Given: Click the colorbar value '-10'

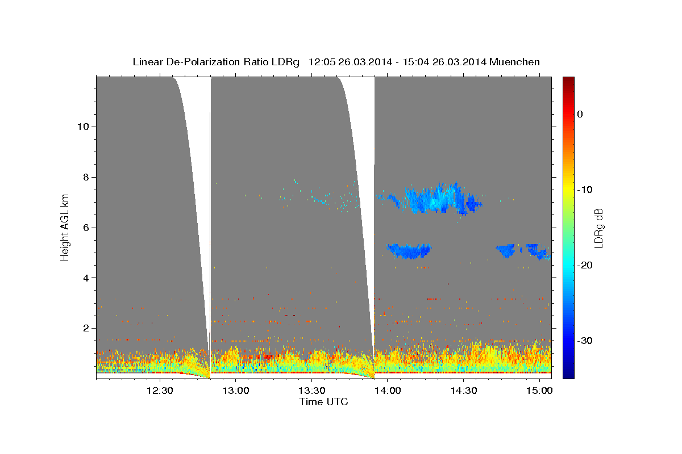Looking at the screenshot, I should pyautogui.click(x=585, y=190).
